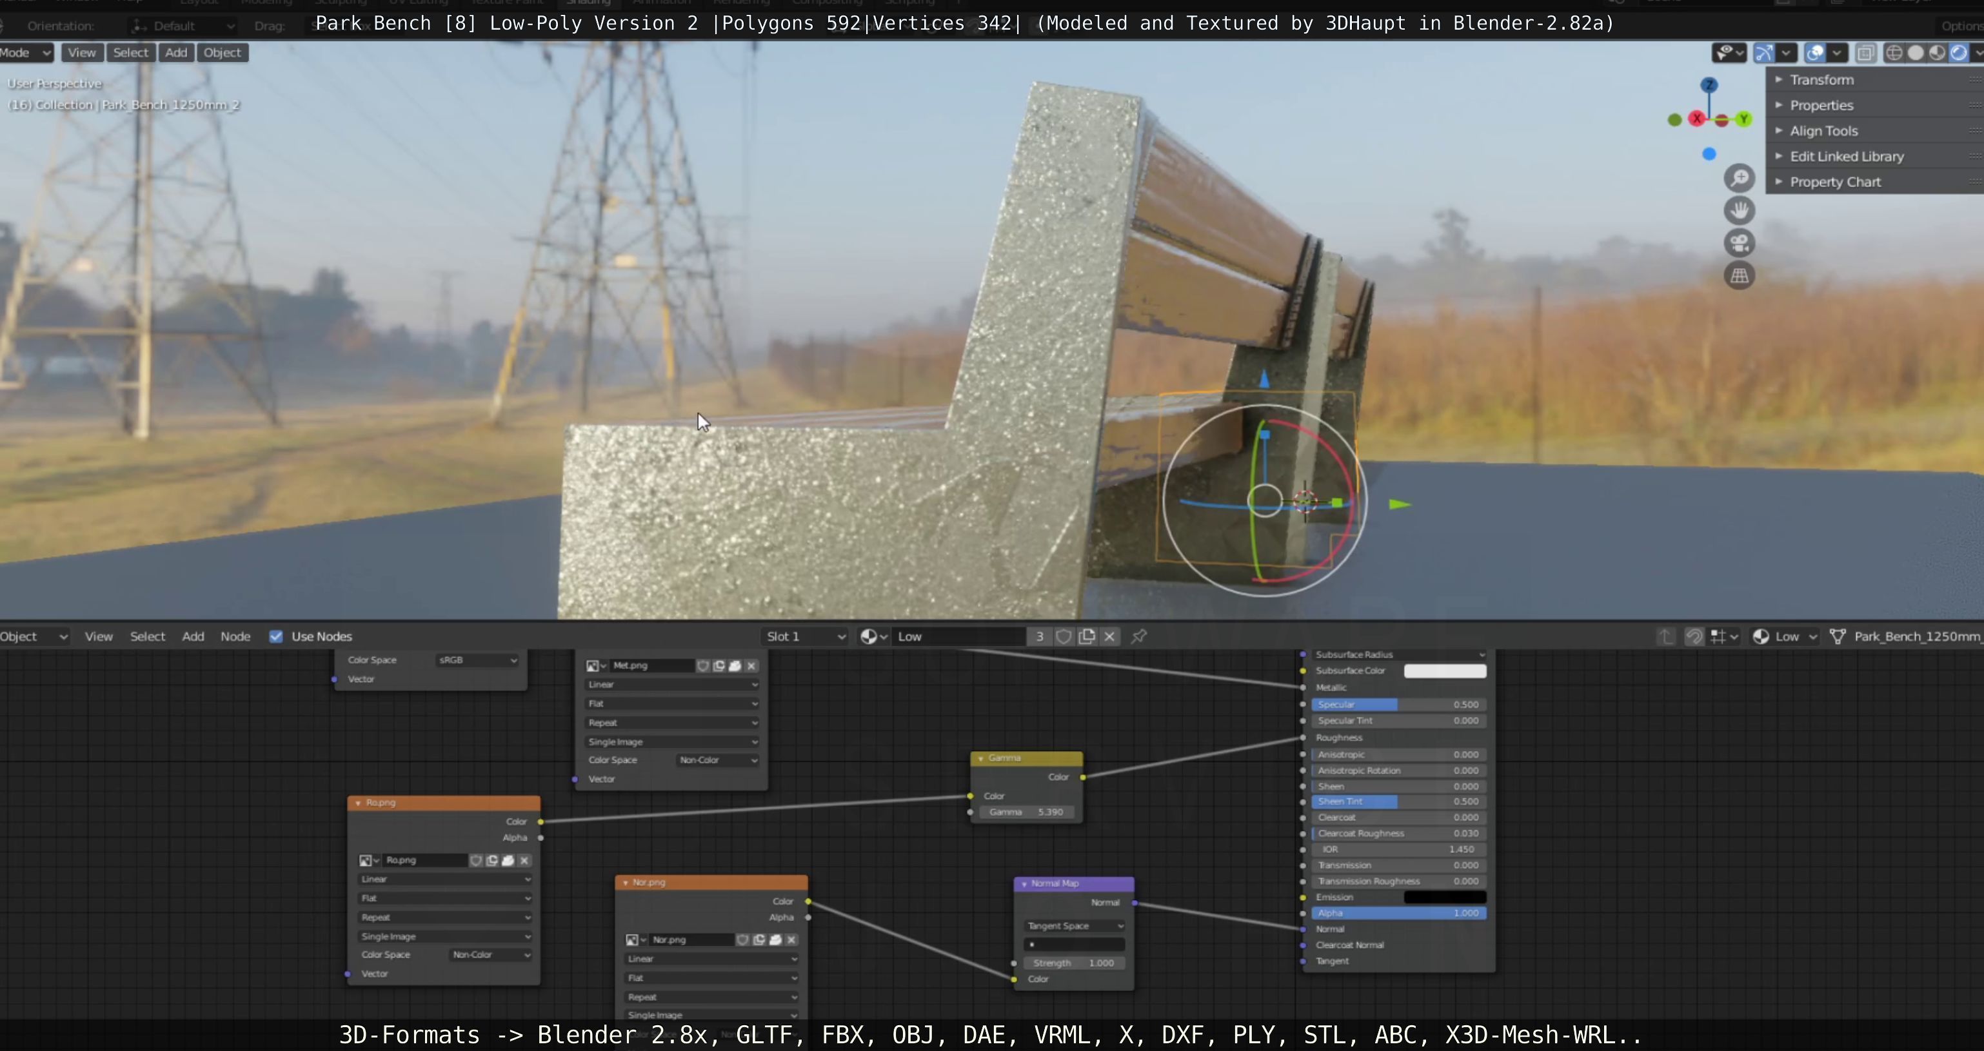The image size is (1984, 1051).
Task: Click the material user count 3 button
Action: [x=1039, y=637]
